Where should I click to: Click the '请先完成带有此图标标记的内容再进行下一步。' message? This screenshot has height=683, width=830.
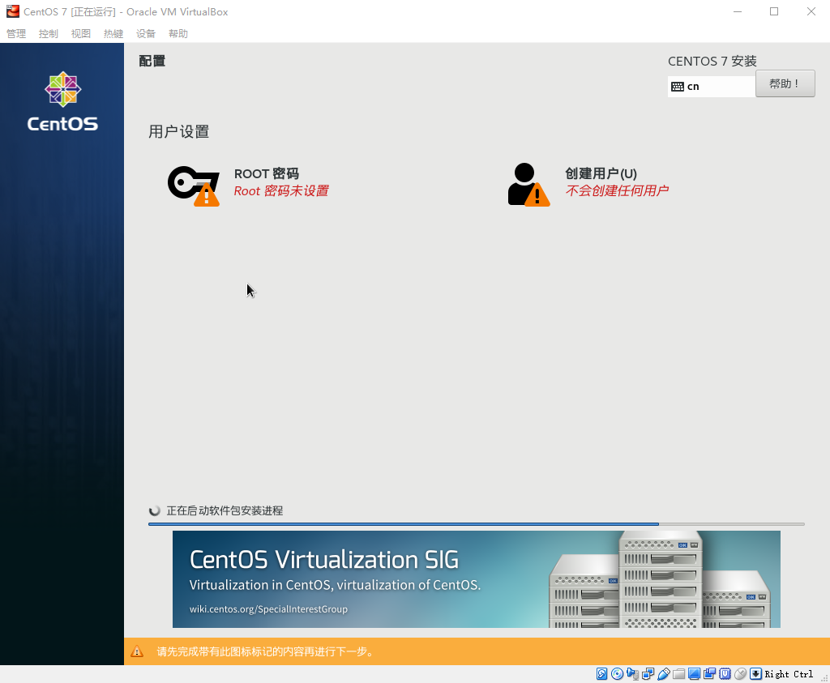pos(266,651)
